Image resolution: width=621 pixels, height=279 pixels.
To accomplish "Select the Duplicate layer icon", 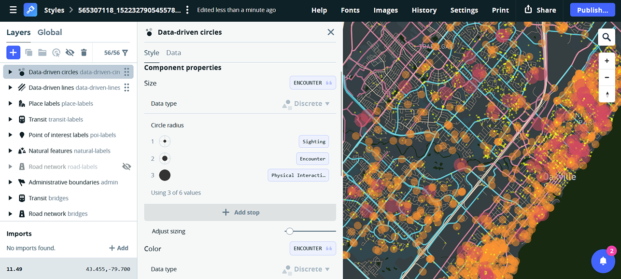I will coord(28,52).
